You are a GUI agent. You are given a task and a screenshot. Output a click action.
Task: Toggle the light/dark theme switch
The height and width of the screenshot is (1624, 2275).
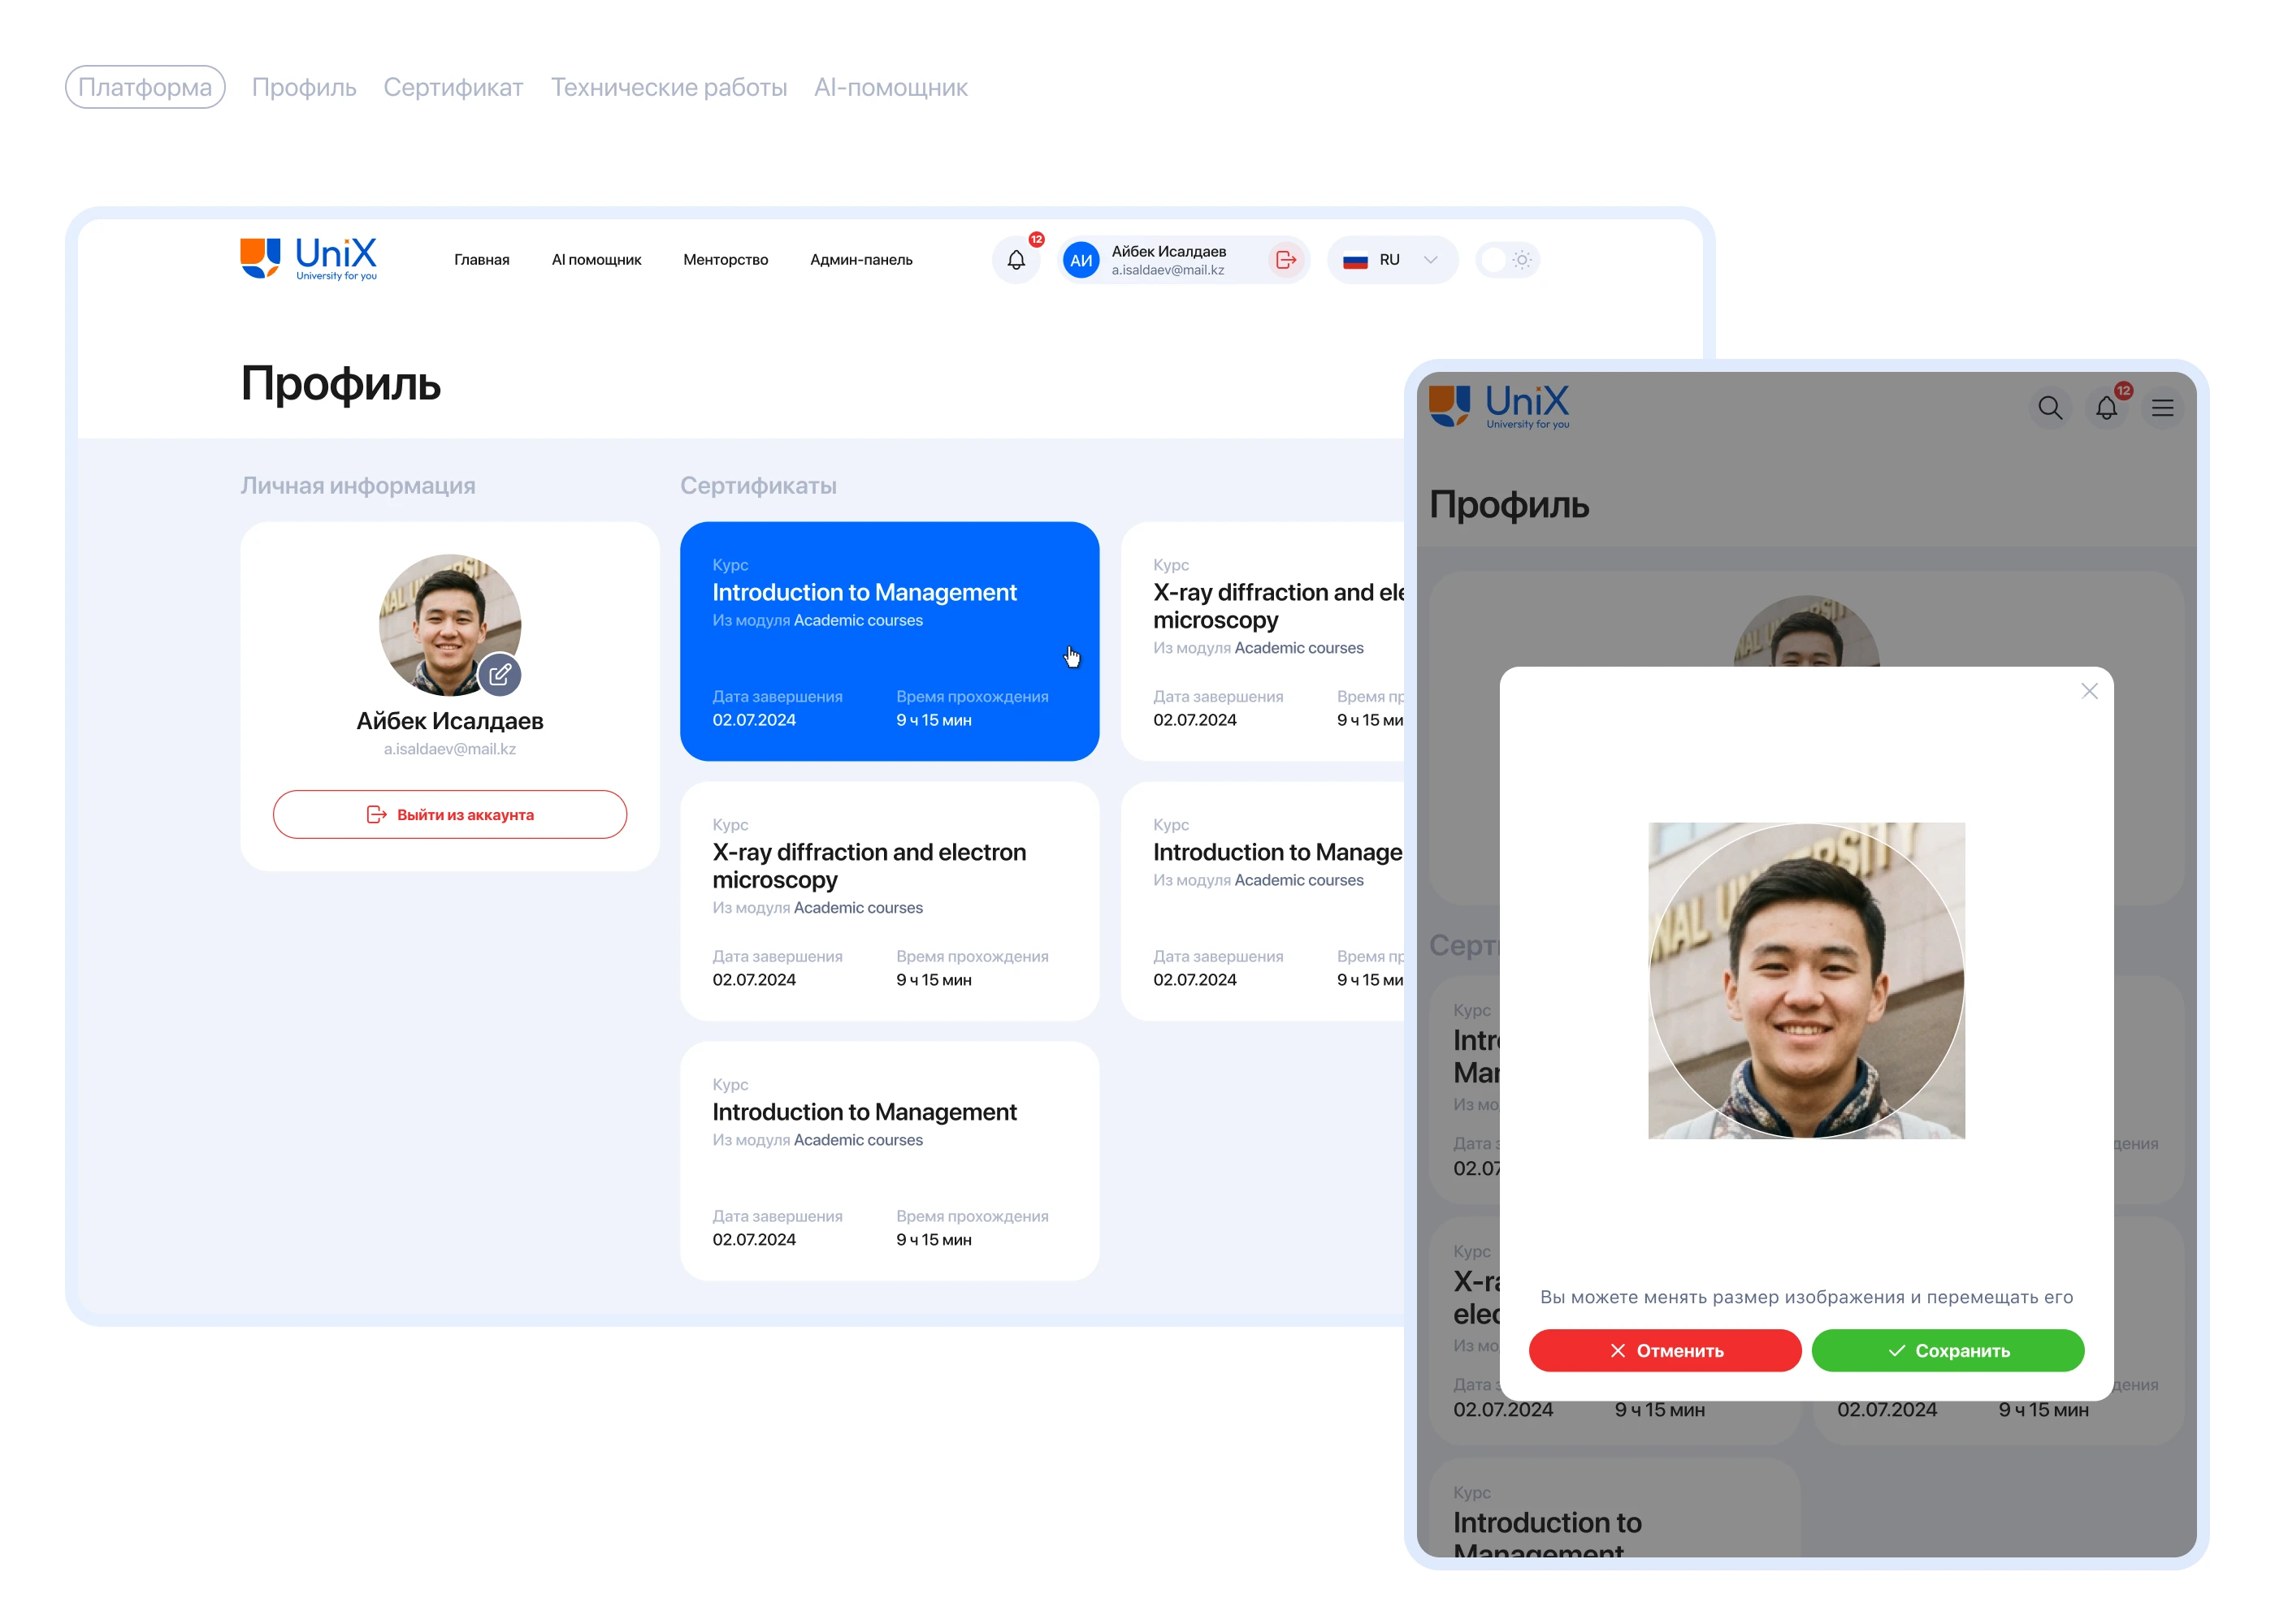point(1506,260)
